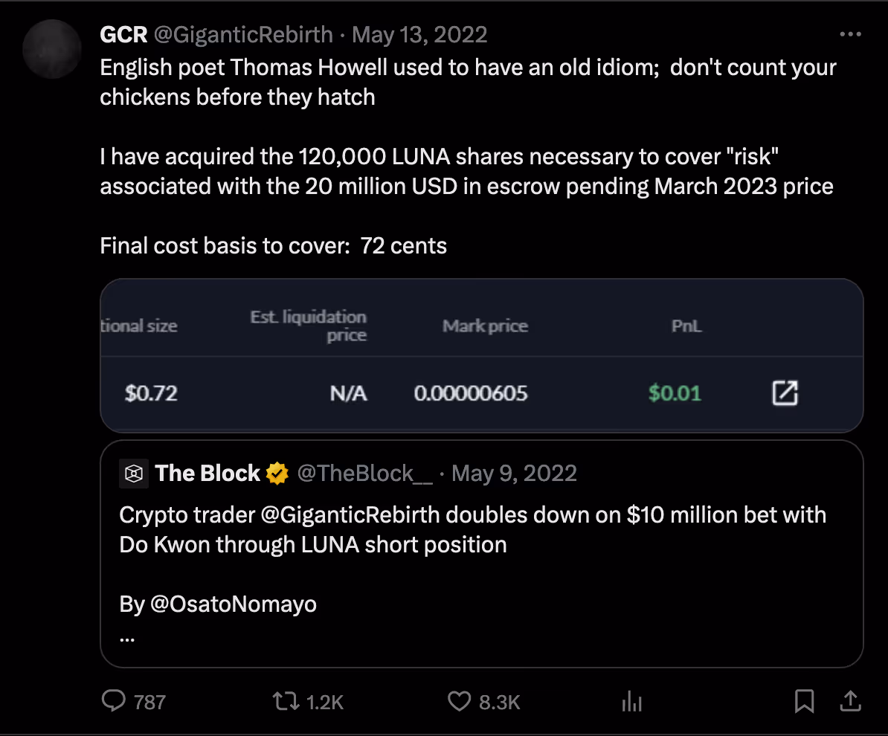Viewport: 888px width, 736px height.
Task: Click the reply speech bubble icon
Action: (x=114, y=701)
